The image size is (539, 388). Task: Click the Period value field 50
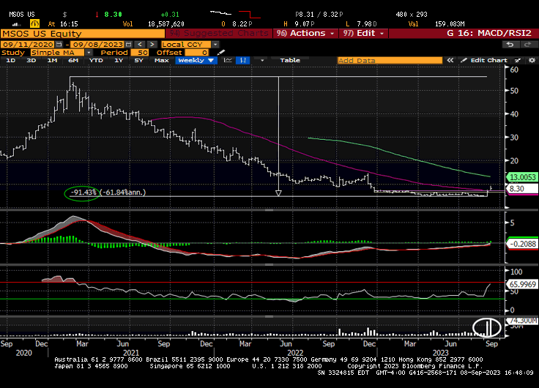pos(138,53)
